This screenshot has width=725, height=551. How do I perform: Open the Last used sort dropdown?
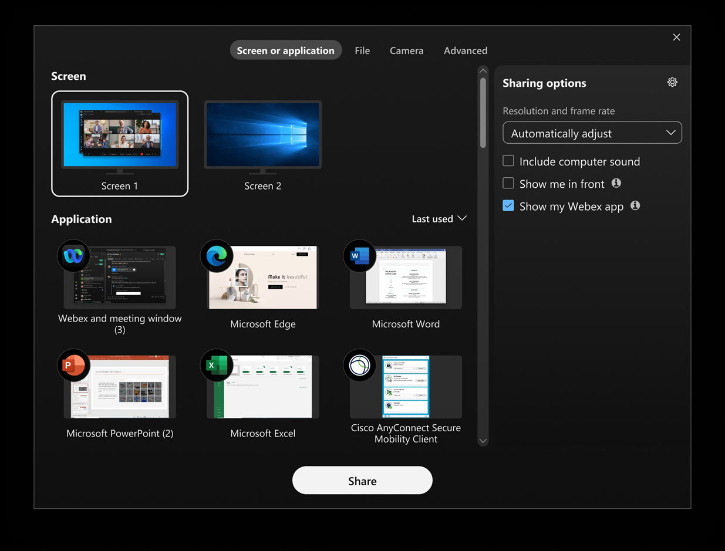point(439,218)
